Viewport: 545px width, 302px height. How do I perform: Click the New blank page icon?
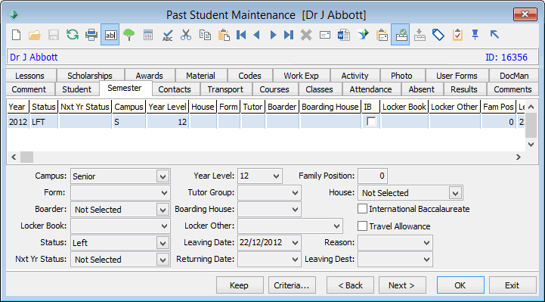[x=17, y=35]
